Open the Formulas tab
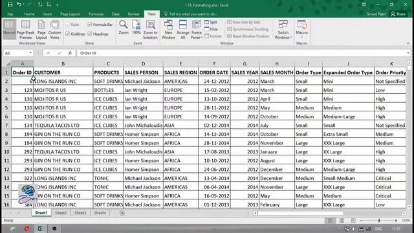This screenshot has width=414, height=233. (x=96, y=14)
